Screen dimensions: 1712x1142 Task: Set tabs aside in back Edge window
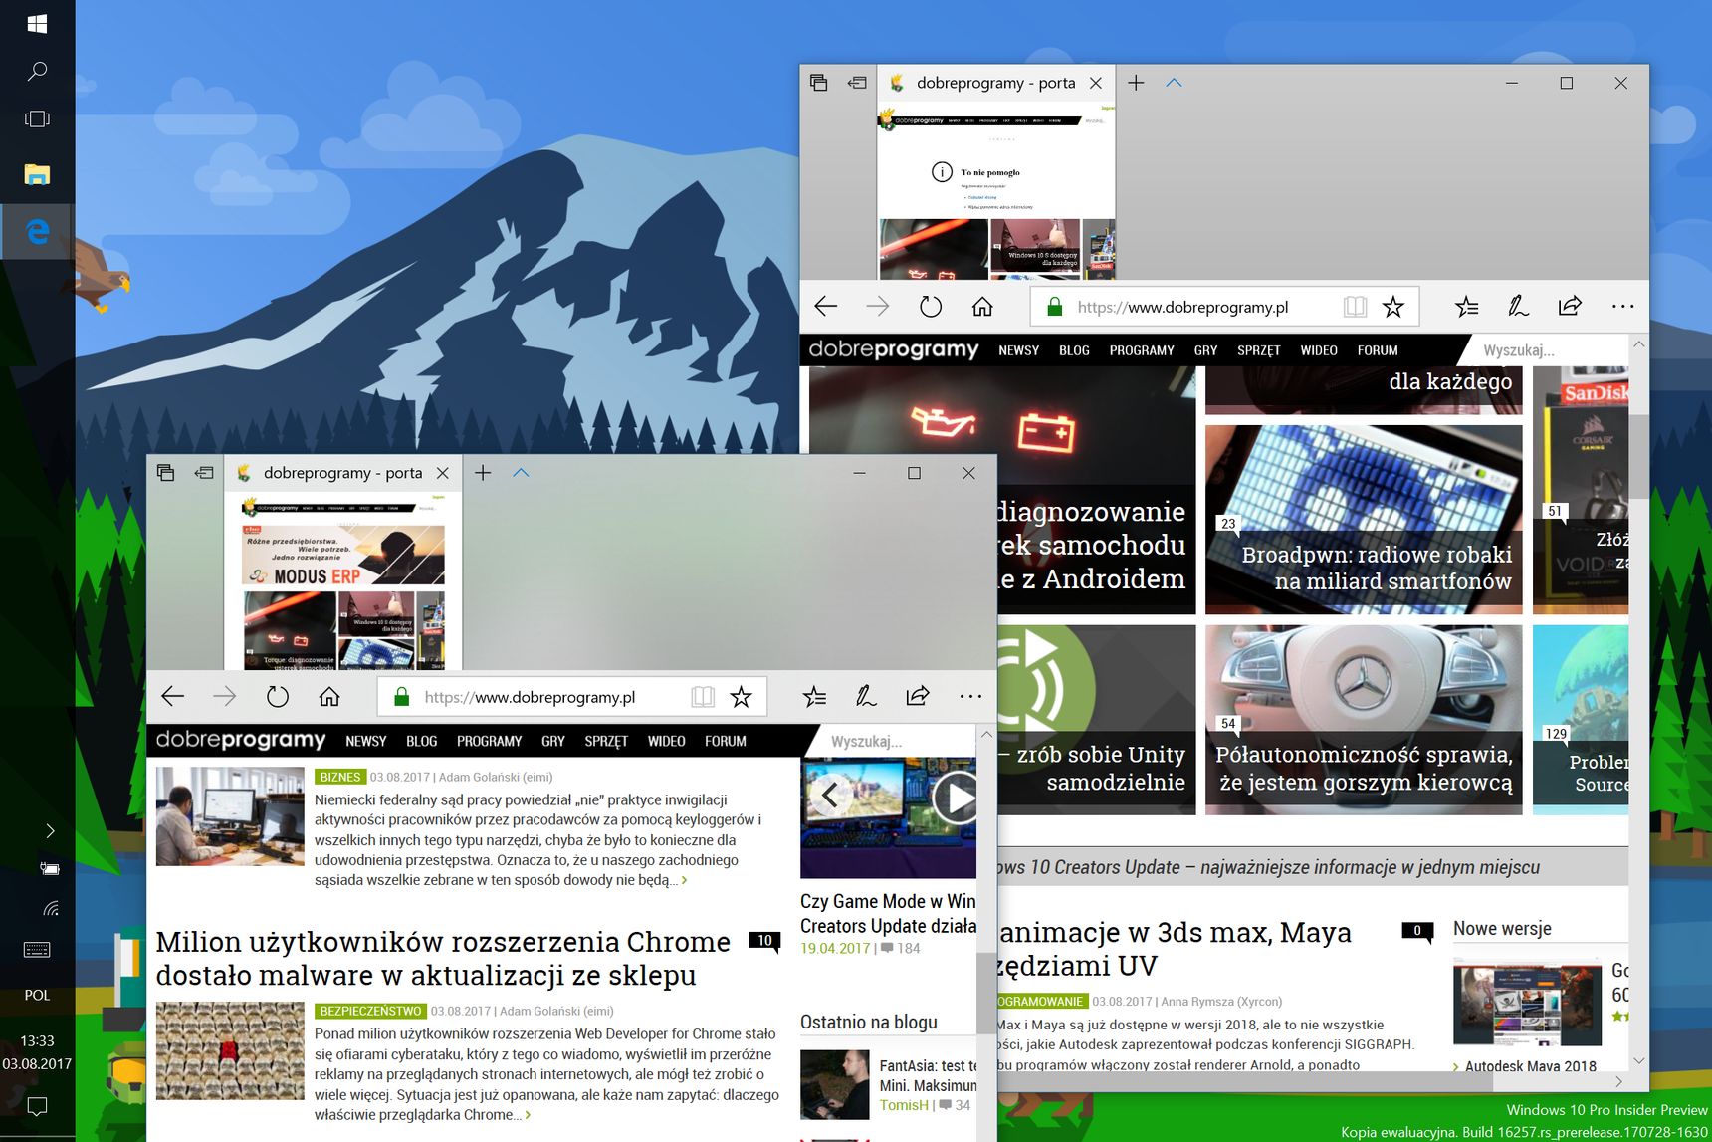[x=857, y=83]
